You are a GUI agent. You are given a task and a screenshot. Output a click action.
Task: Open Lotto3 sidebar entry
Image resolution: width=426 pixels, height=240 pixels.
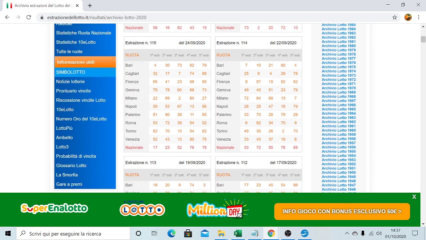click(x=62, y=147)
